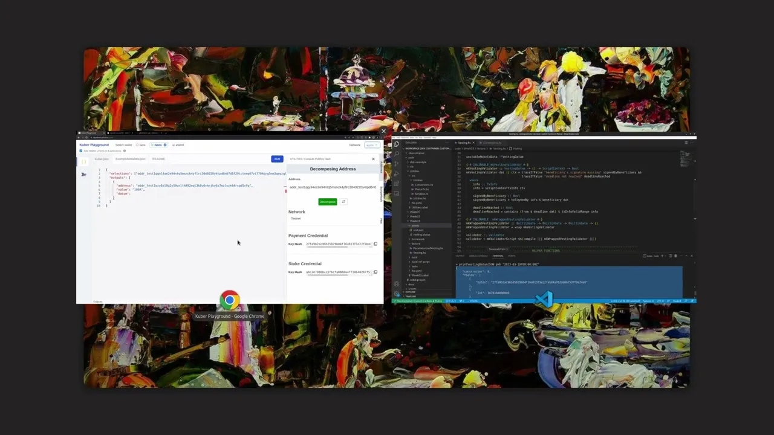This screenshot has width=774, height=435.
Task: Open the Run and Debug view
Action: (395, 173)
